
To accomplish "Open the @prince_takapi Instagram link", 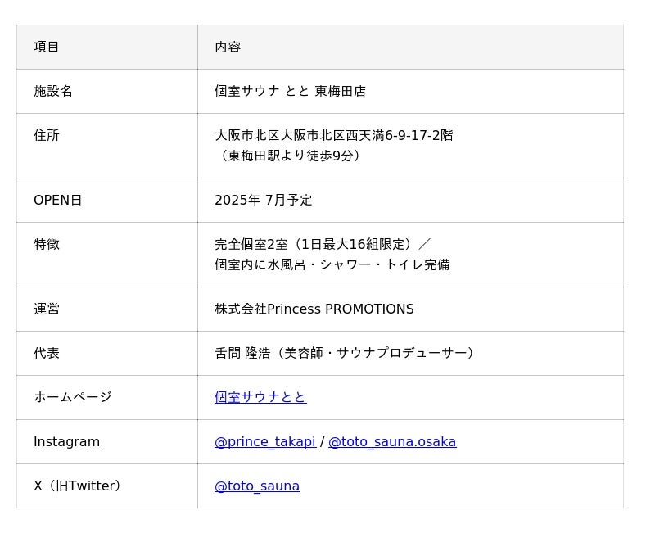I will (x=264, y=441).
